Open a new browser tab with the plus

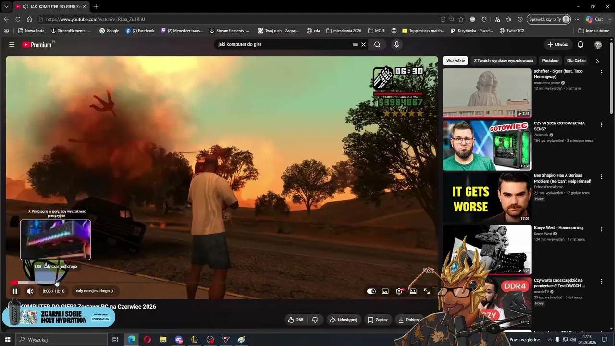click(x=96, y=7)
